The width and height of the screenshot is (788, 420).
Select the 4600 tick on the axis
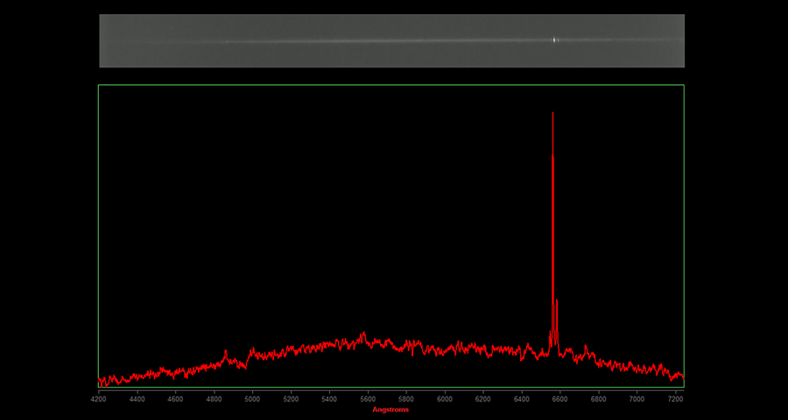[175, 399]
